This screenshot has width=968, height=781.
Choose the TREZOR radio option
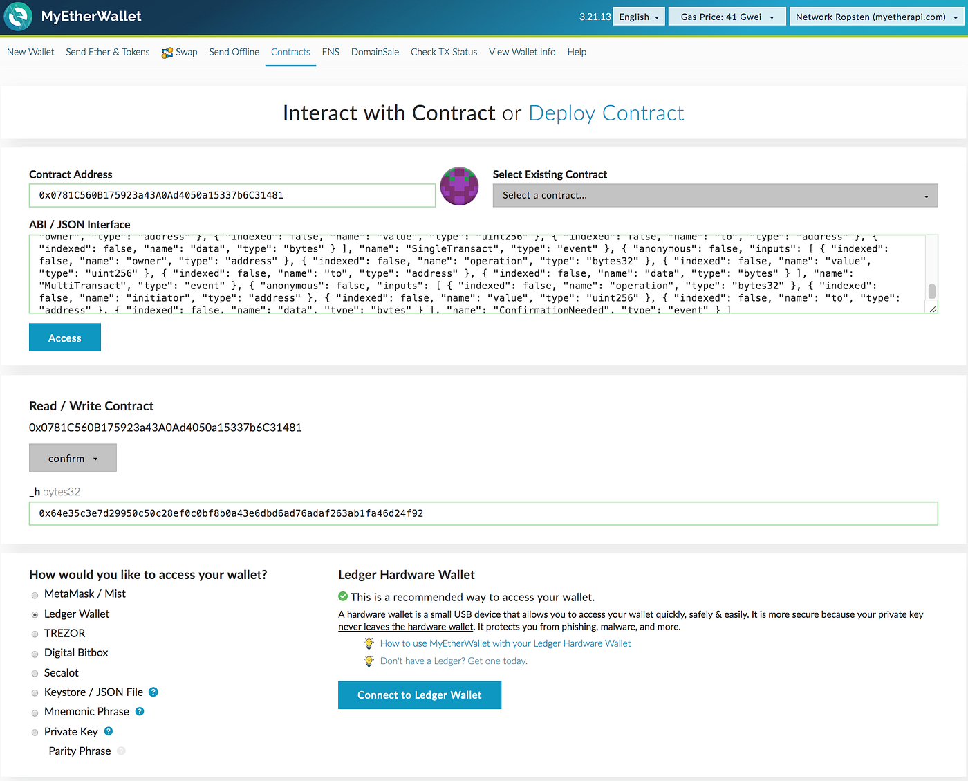pyautogui.click(x=35, y=634)
